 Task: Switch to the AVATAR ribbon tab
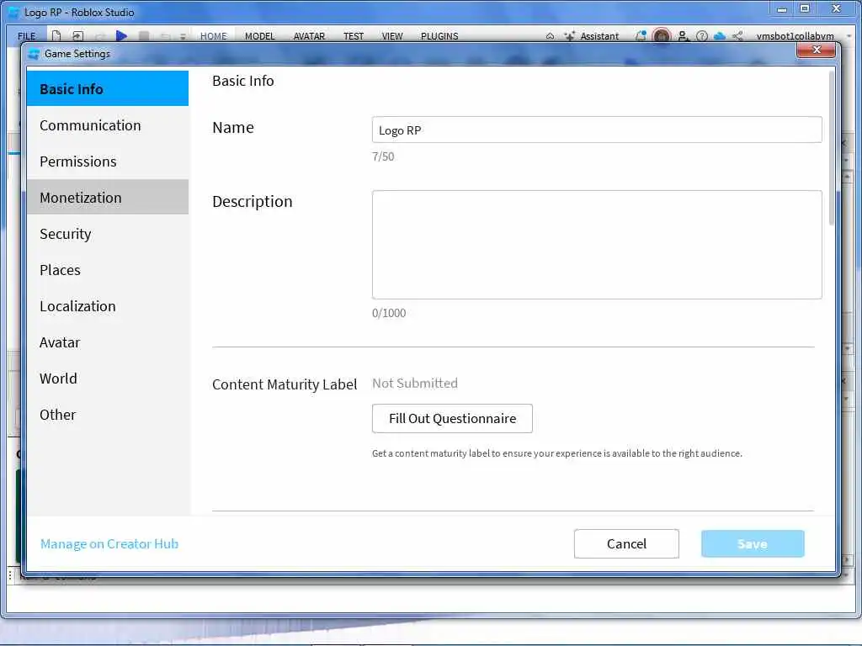pos(309,35)
